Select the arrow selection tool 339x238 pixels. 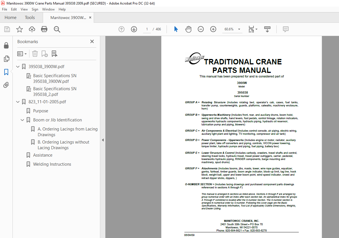pyautogui.click(x=176, y=29)
